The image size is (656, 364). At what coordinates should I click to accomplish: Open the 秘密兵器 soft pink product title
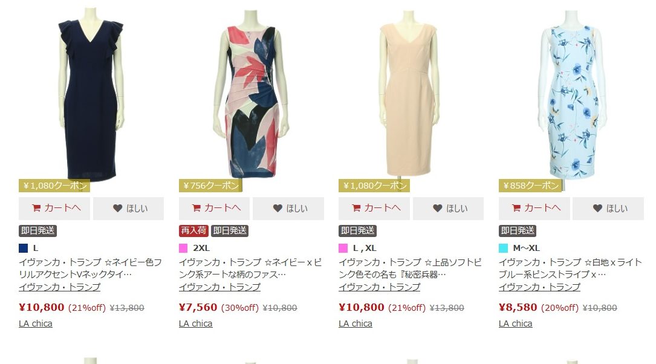coord(410,268)
